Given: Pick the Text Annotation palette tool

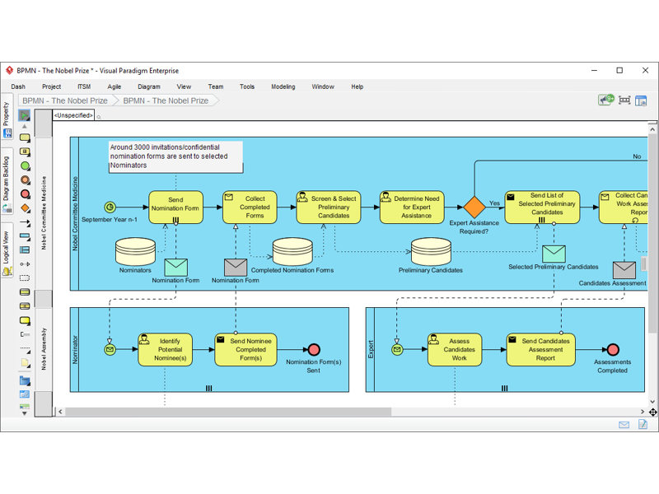Looking at the screenshot, I should (25, 334).
